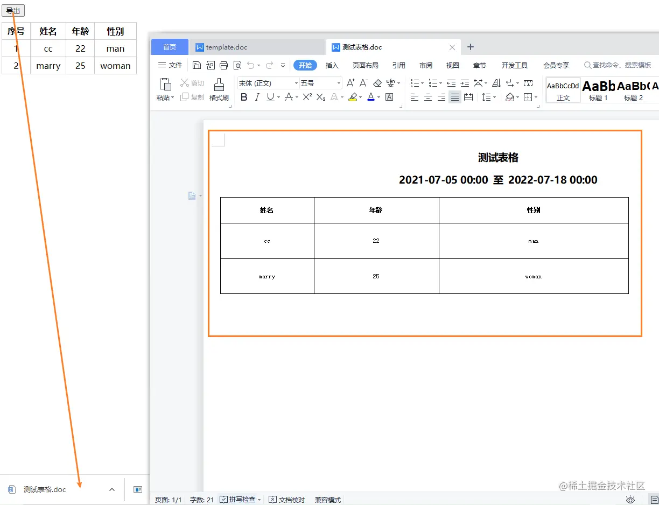Click the decrease font size A- icon
Viewport: 659px width, 505px height.
click(364, 83)
